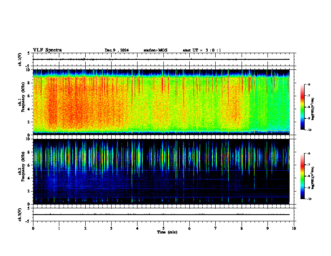
Task: Click the "-10" label on ch.2 color bar
Action: tap(309, 199)
